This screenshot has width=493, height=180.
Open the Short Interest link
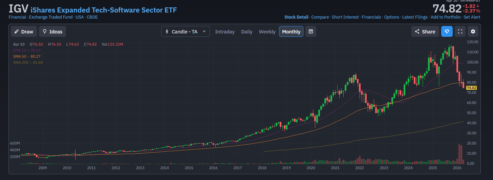coord(345,17)
